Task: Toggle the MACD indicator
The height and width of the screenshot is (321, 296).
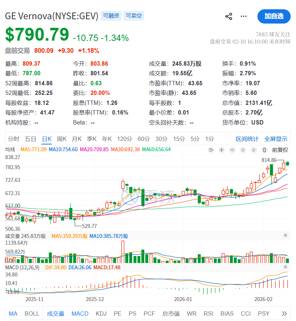Action: pos(80,314)
